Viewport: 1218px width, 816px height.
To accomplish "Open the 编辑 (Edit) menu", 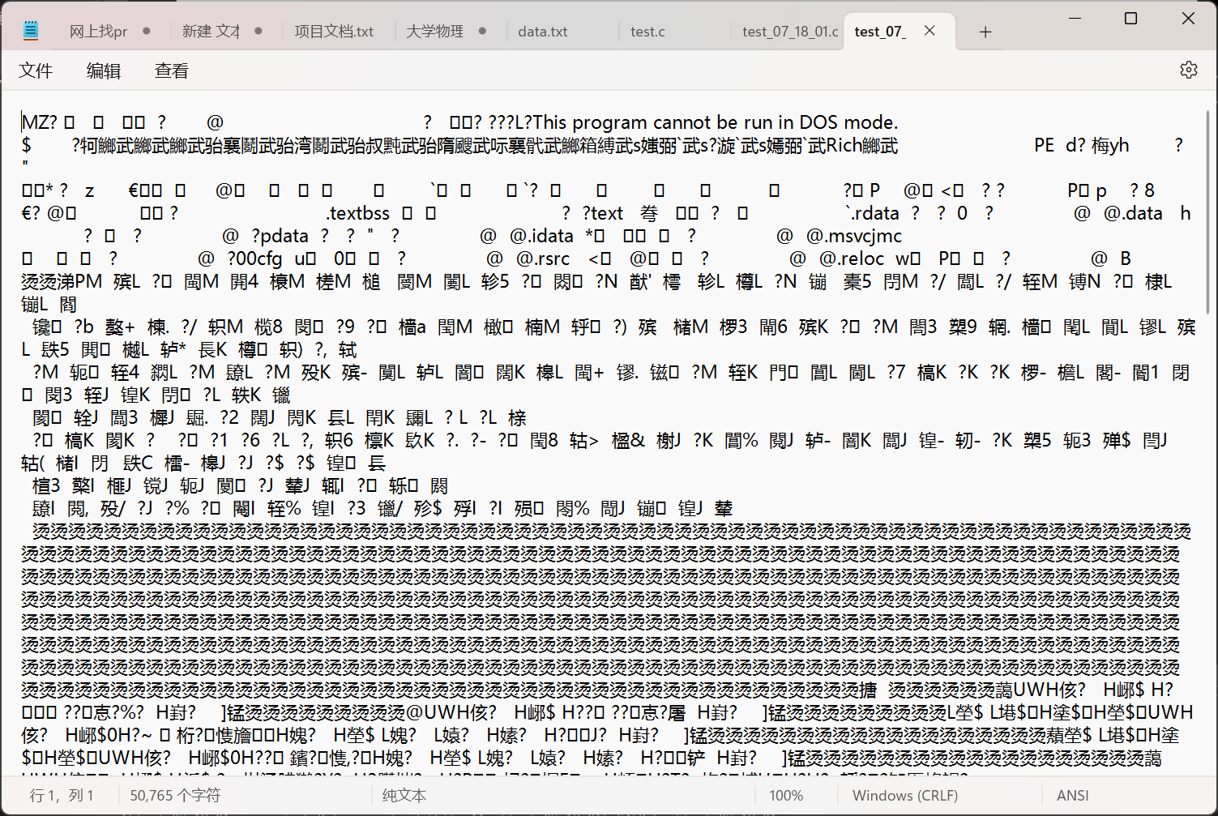I will click(x=104, y=71).
